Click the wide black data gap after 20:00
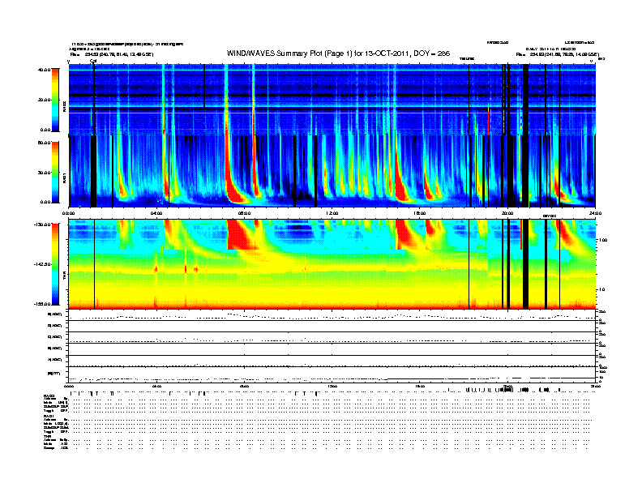 click(x=526, y=135)
